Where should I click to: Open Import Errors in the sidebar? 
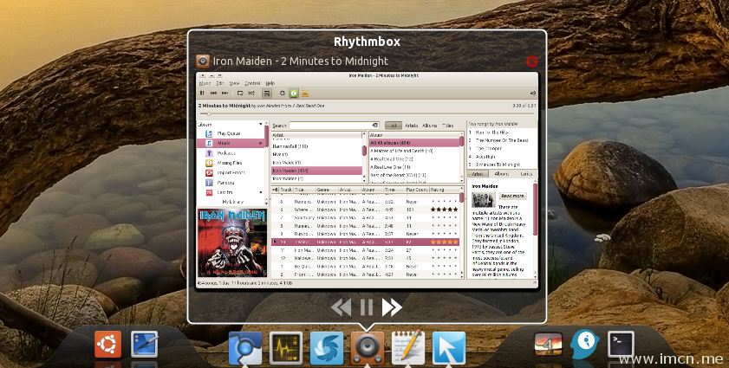pyautogui.click(x=231, y=172)
